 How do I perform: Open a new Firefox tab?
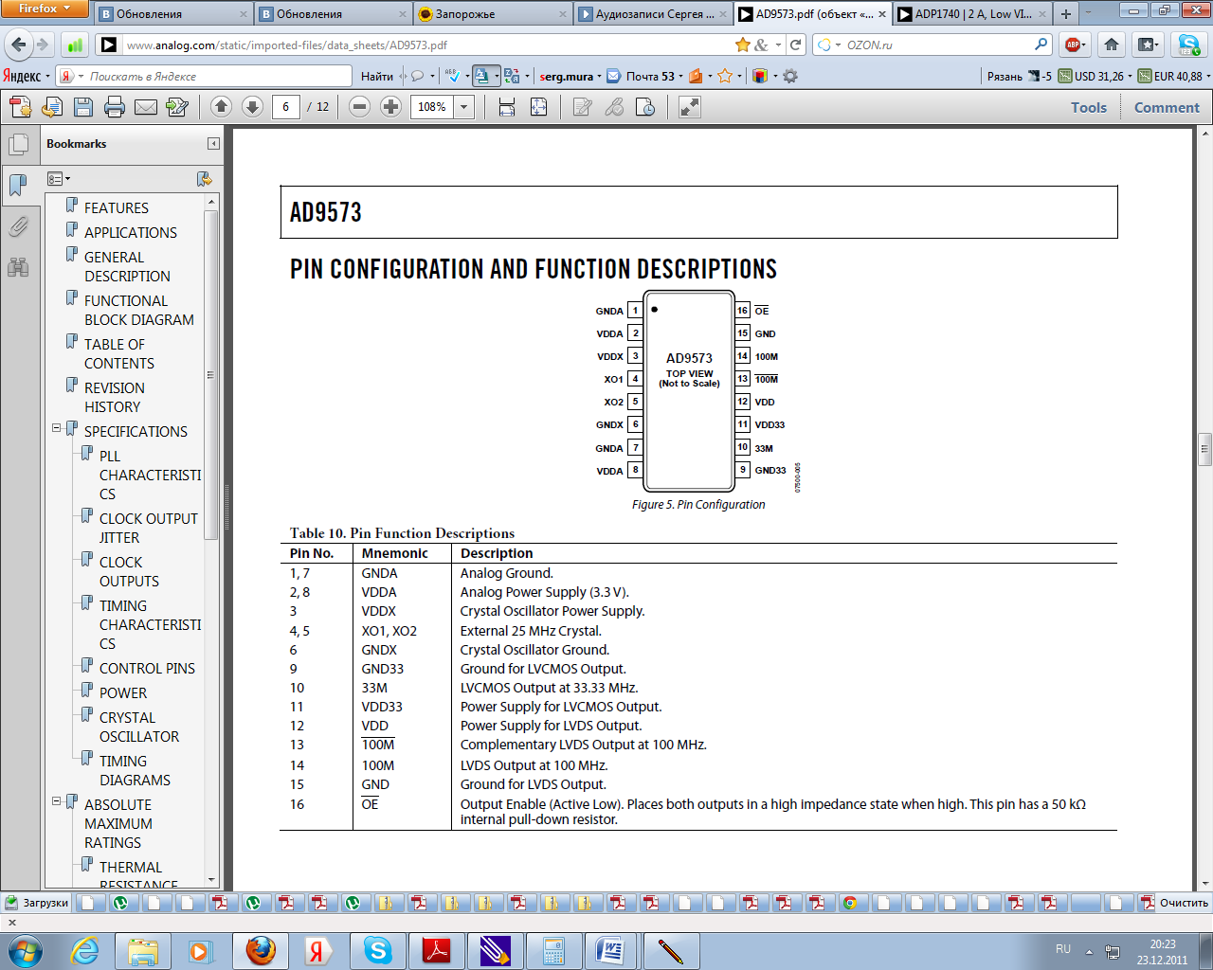point(1066,14)
